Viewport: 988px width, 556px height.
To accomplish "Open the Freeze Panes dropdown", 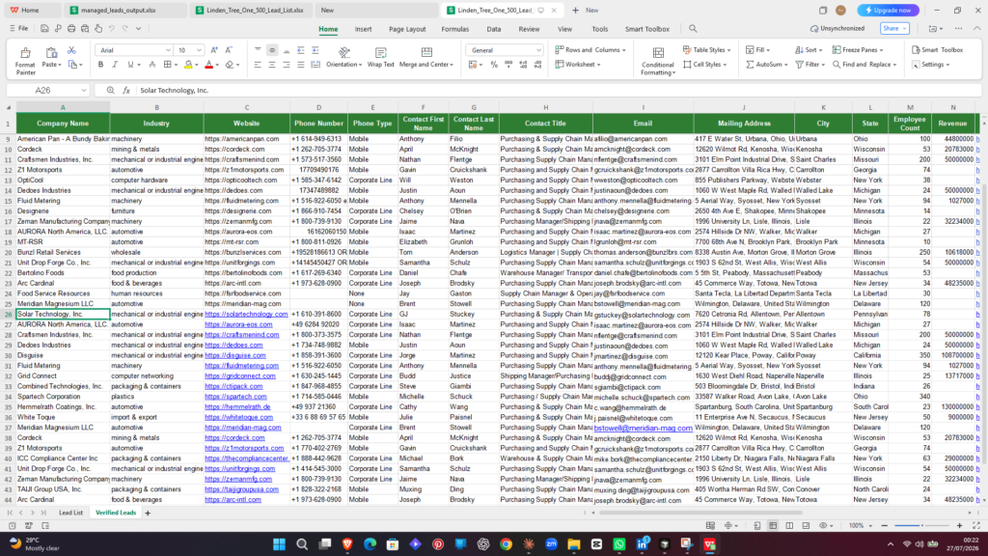I will [858, 50].
